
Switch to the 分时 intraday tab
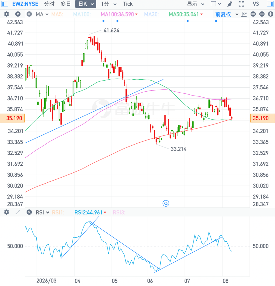coord(49,4)
